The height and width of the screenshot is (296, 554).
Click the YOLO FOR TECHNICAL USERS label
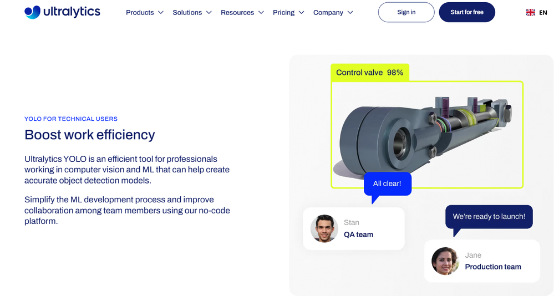tap(70, 119)
